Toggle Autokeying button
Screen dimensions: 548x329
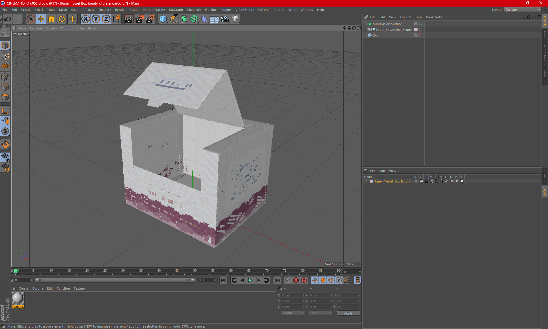[x=296, y=280]
